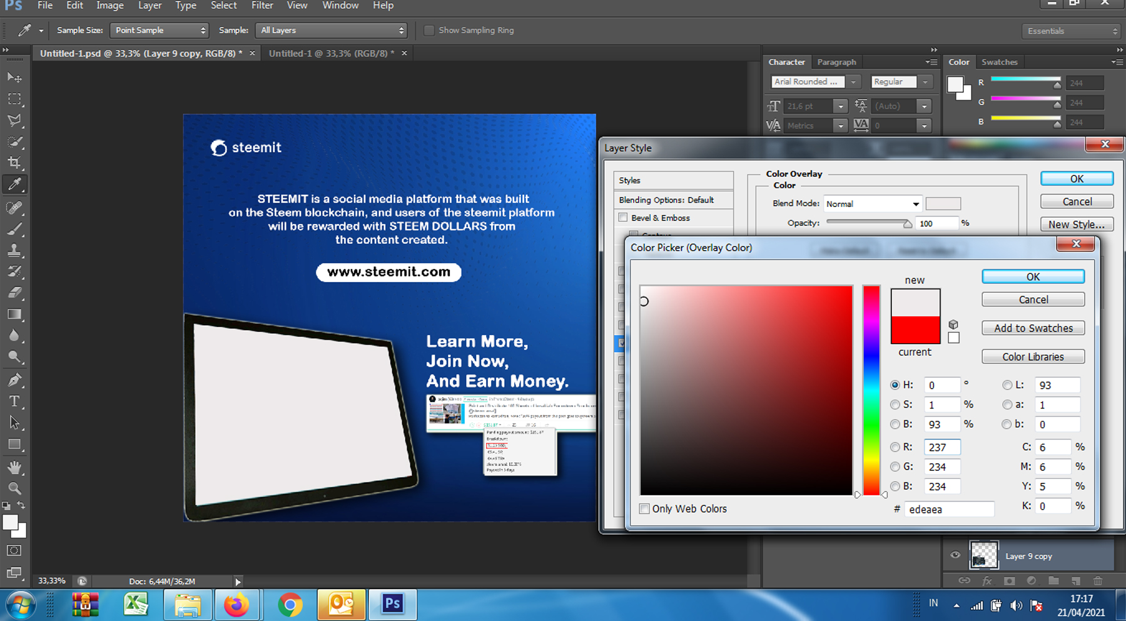Select the Rectangular Marquee tool
Viewport: 1126px width, 621px height.
point(14,99)
